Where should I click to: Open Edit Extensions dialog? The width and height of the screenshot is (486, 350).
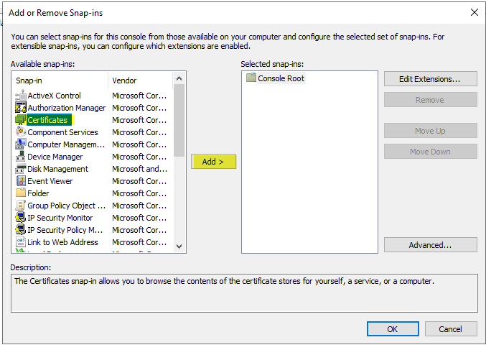pyautogui.click(x=430, y=79)
